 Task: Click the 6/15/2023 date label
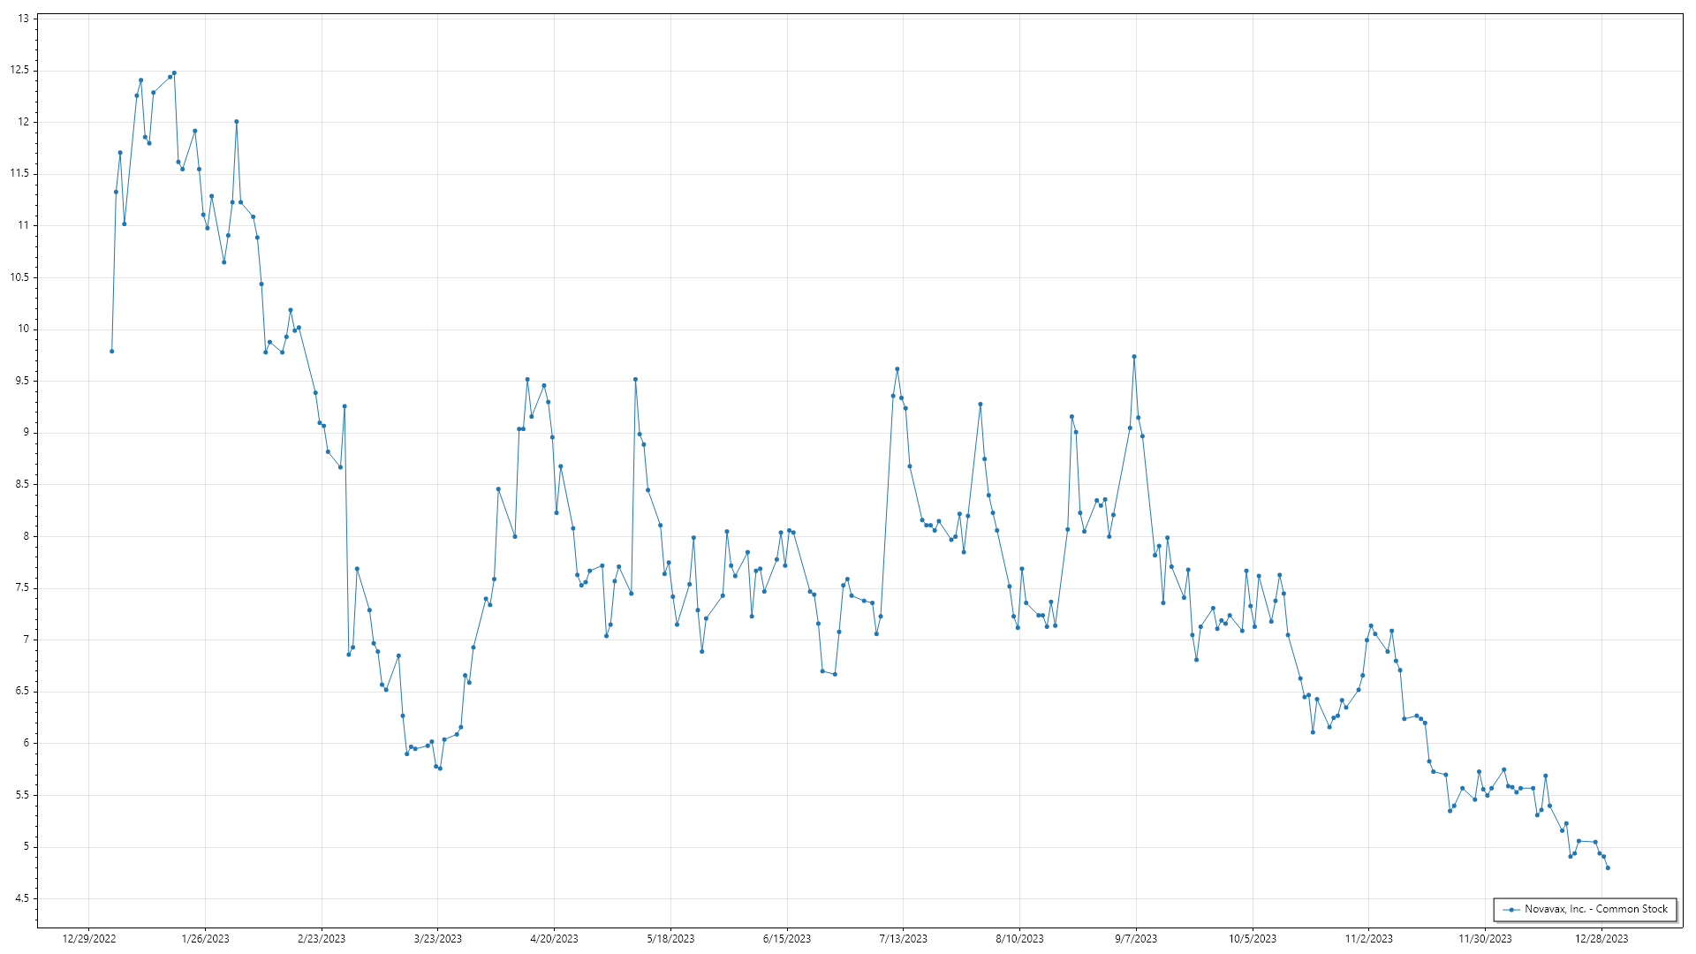coord(787,939)
